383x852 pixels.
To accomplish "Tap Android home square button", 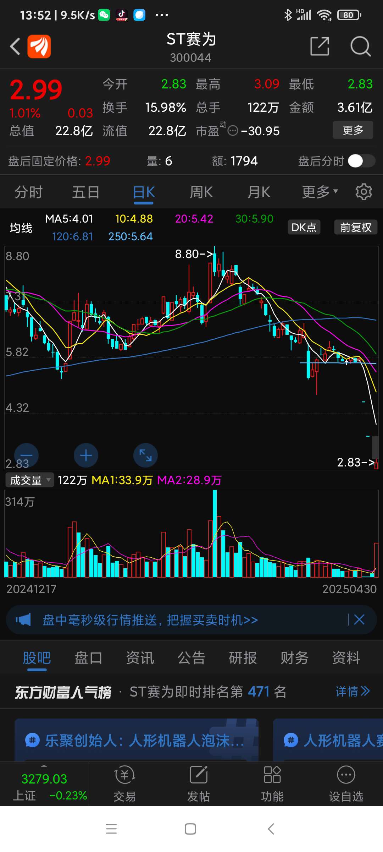I will pyautogui.click(x=190, y=829).
